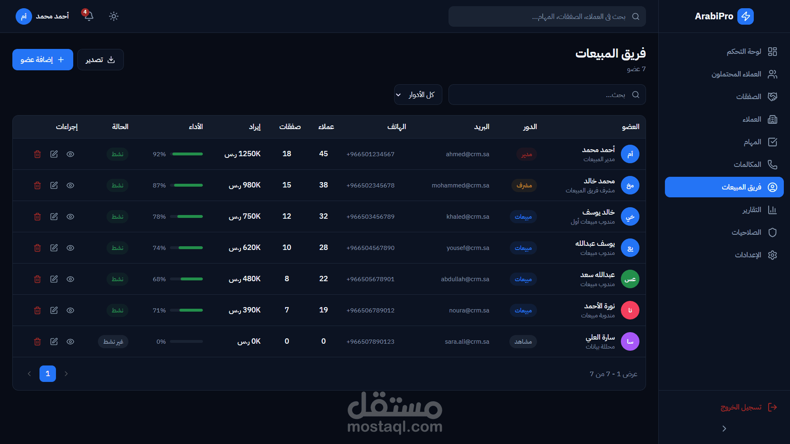Toggle the light/dark theme sun icon

(x=114, y=16)
